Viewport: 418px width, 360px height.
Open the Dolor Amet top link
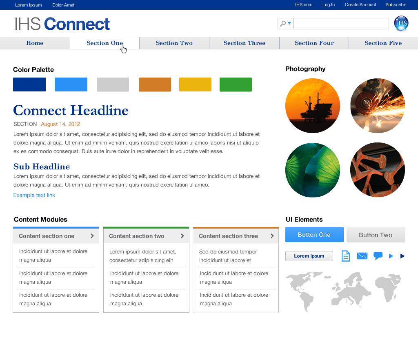pos(63,5)
